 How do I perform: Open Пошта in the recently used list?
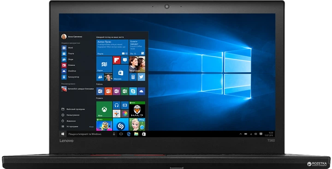tap(71, 54)
